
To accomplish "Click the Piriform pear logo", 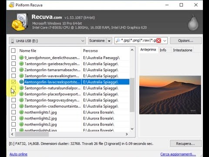I will (x=193, y=22).
